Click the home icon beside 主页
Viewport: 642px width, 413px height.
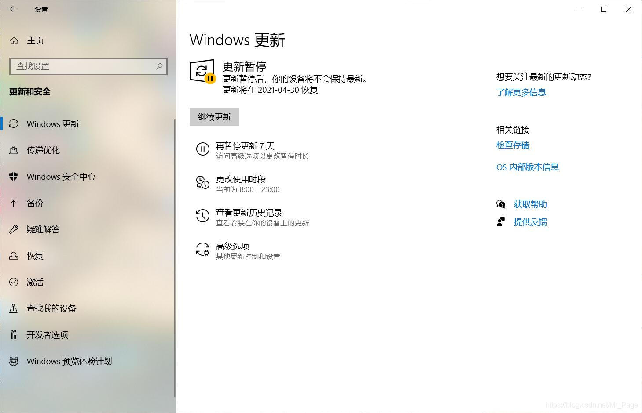click(x=14, y=41)
